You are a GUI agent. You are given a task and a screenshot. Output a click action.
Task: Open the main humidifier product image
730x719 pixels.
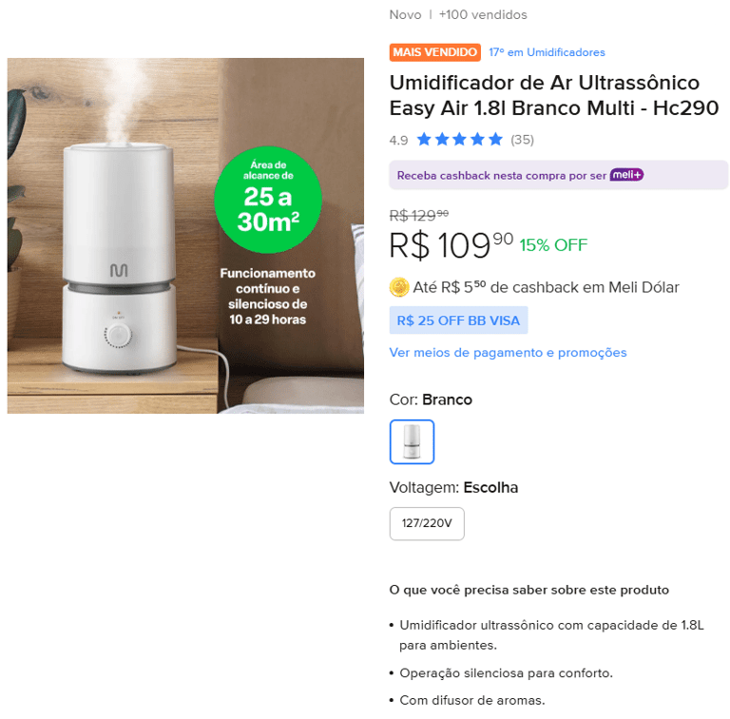[x=185, y=236]
